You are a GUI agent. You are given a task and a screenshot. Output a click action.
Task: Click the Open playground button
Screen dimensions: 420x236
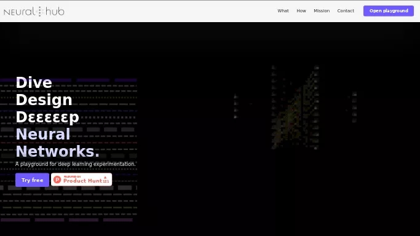[x=389, y=10]
